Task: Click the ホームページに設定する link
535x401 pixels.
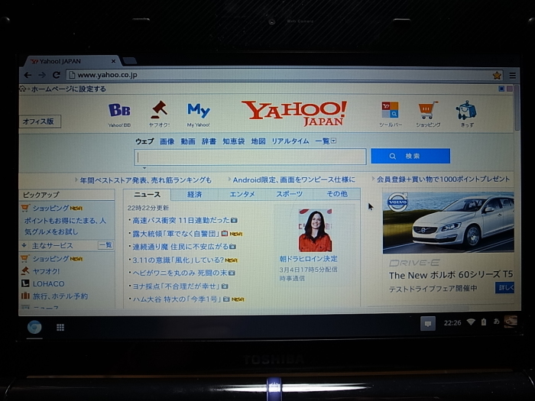Action: (x=69, y=89)
